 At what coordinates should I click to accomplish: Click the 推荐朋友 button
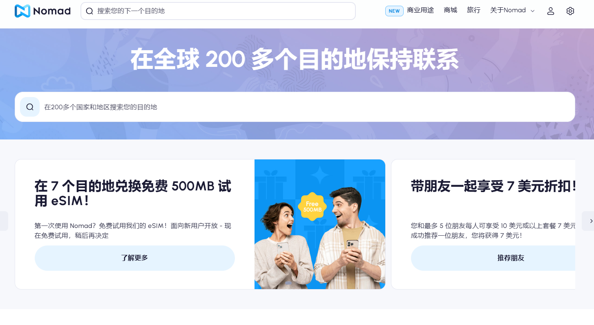[x=493, y=258]
